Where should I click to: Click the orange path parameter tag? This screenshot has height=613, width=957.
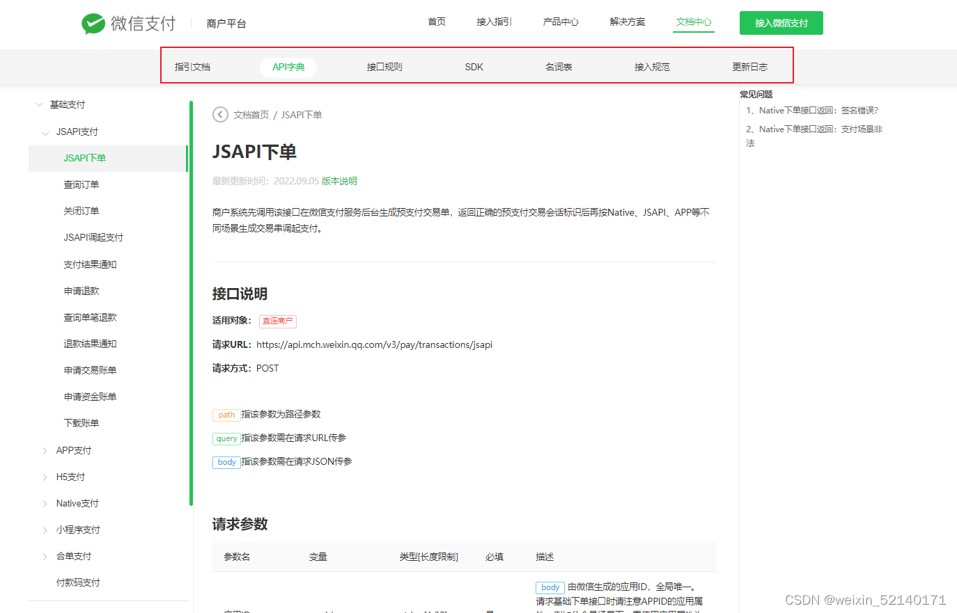[226, 415]
